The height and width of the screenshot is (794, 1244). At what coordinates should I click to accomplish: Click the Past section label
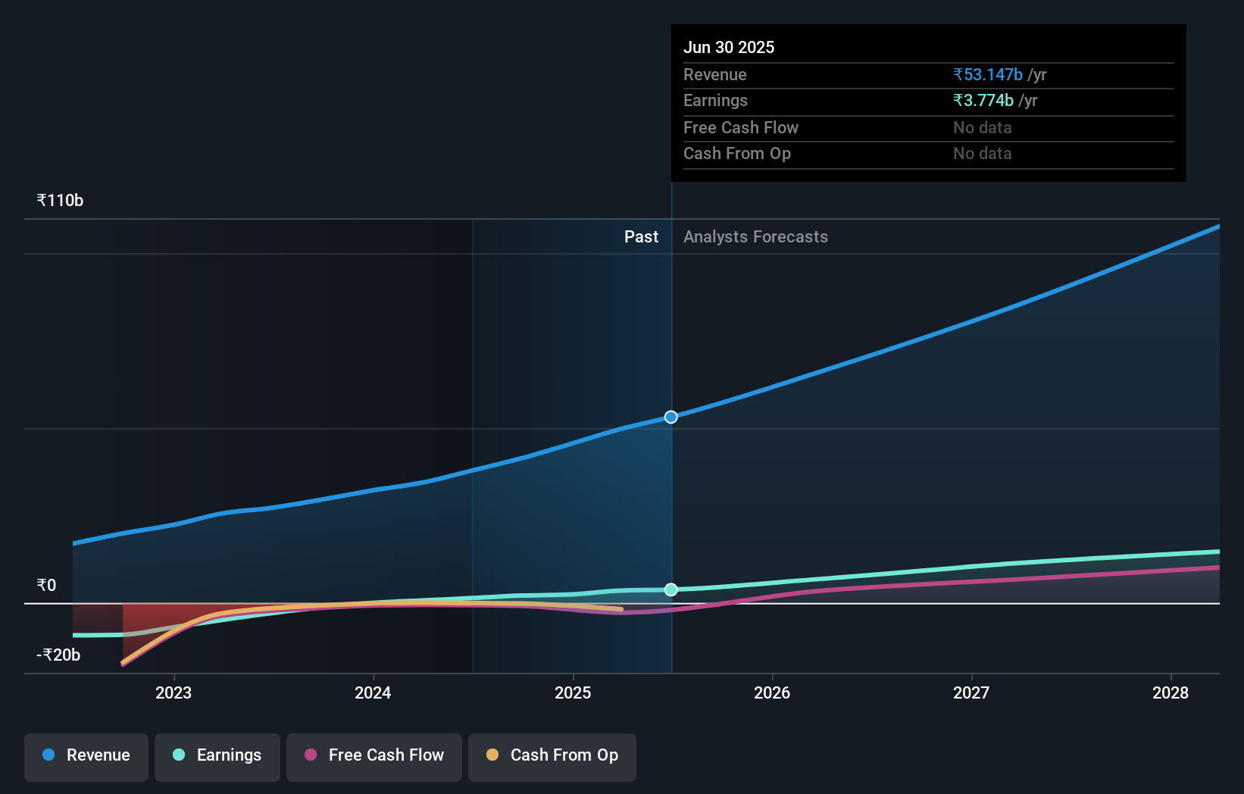(642, 236)
